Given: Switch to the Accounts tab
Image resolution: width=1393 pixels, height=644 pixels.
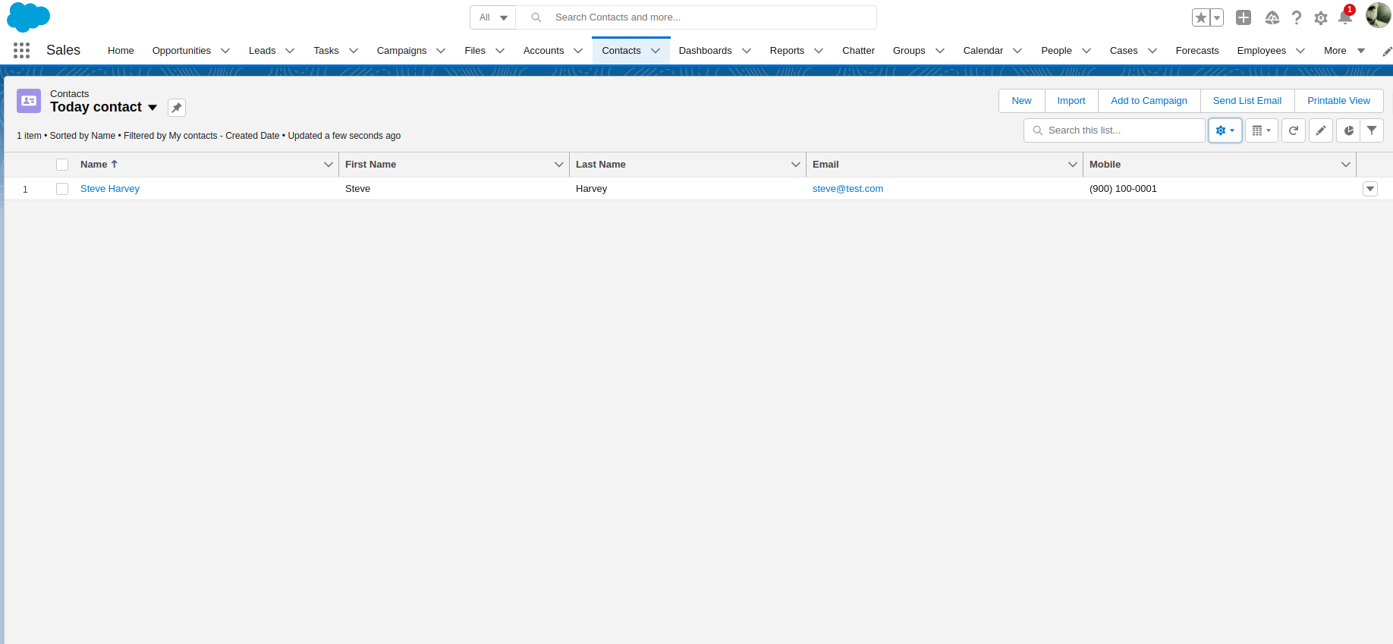Looking at the screenshot, I should (x=543, y=51).
